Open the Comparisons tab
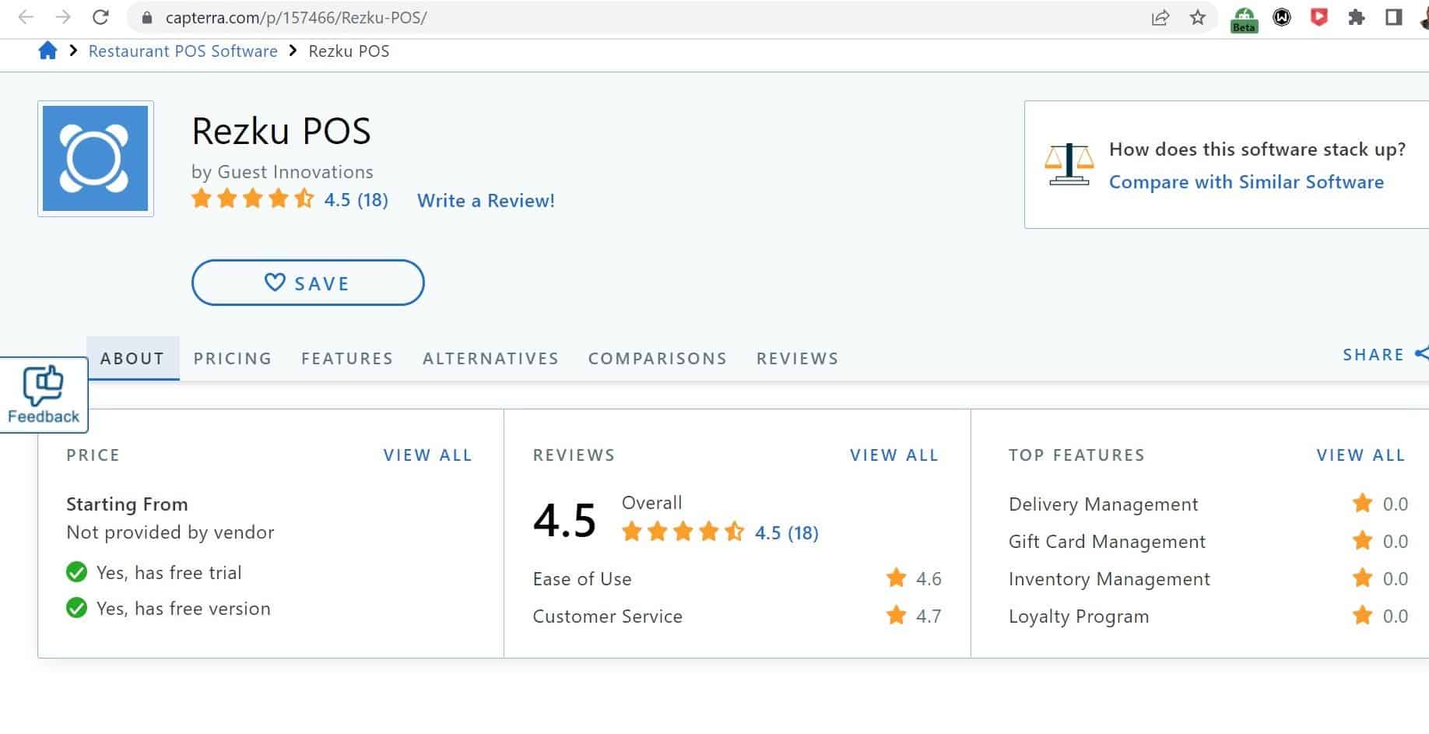Image resolution: width=1429 pixels, height=734 pixels. [658, 358]
